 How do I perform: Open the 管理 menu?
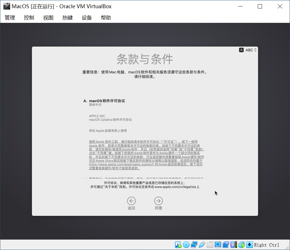(x=10, y=17)
